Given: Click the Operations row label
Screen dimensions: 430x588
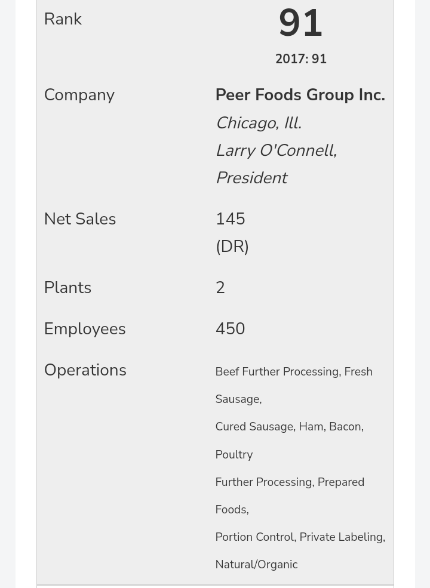Looking at the screenshot, I should click(85, 370).
